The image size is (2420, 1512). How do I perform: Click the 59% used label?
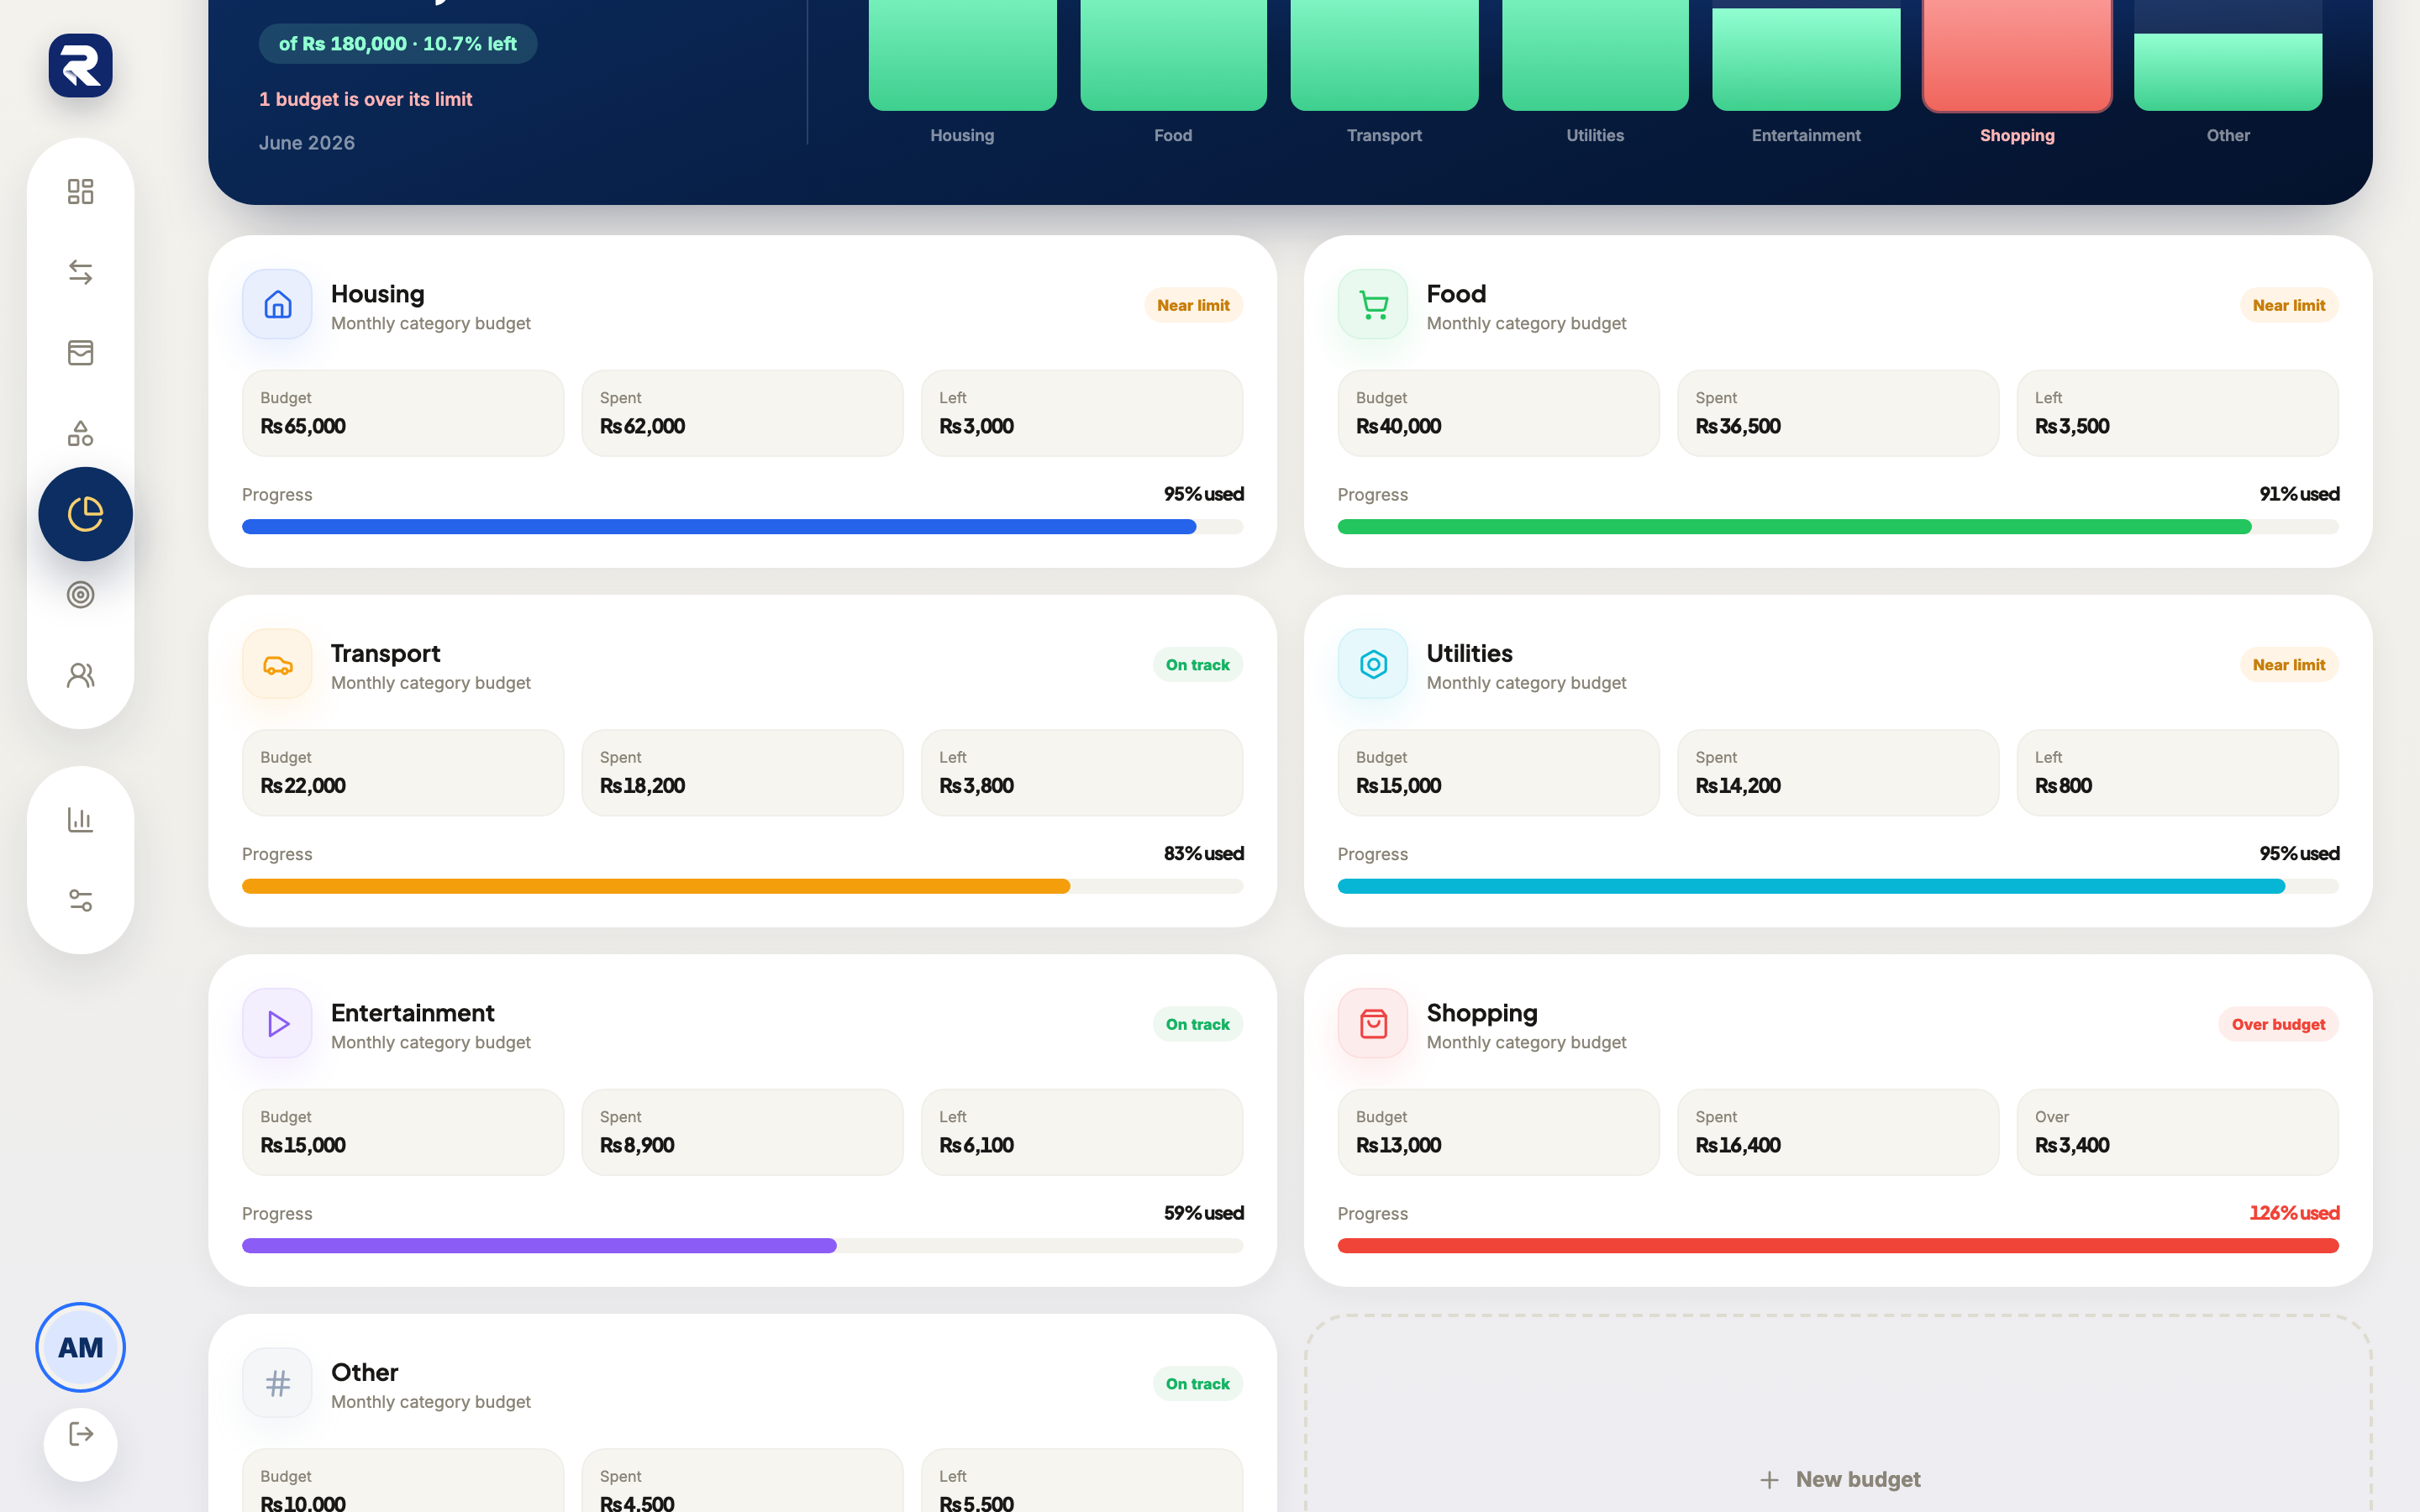pyautogui.click(x=1203, y=1213)
